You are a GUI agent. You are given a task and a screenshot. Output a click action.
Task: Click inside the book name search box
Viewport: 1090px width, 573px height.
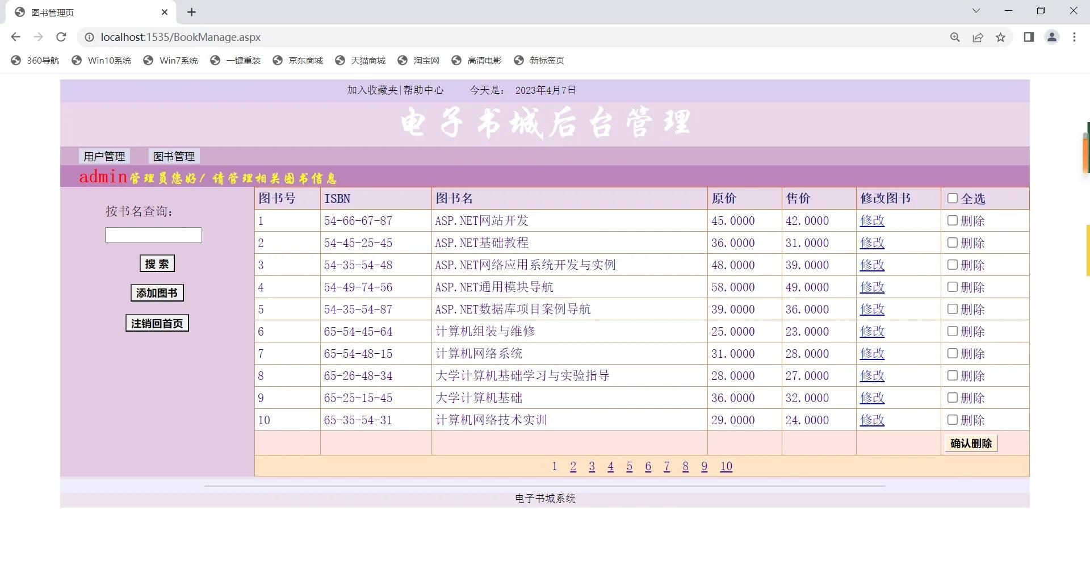153,235
